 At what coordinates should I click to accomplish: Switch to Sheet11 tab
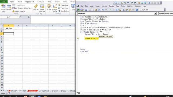64,91
